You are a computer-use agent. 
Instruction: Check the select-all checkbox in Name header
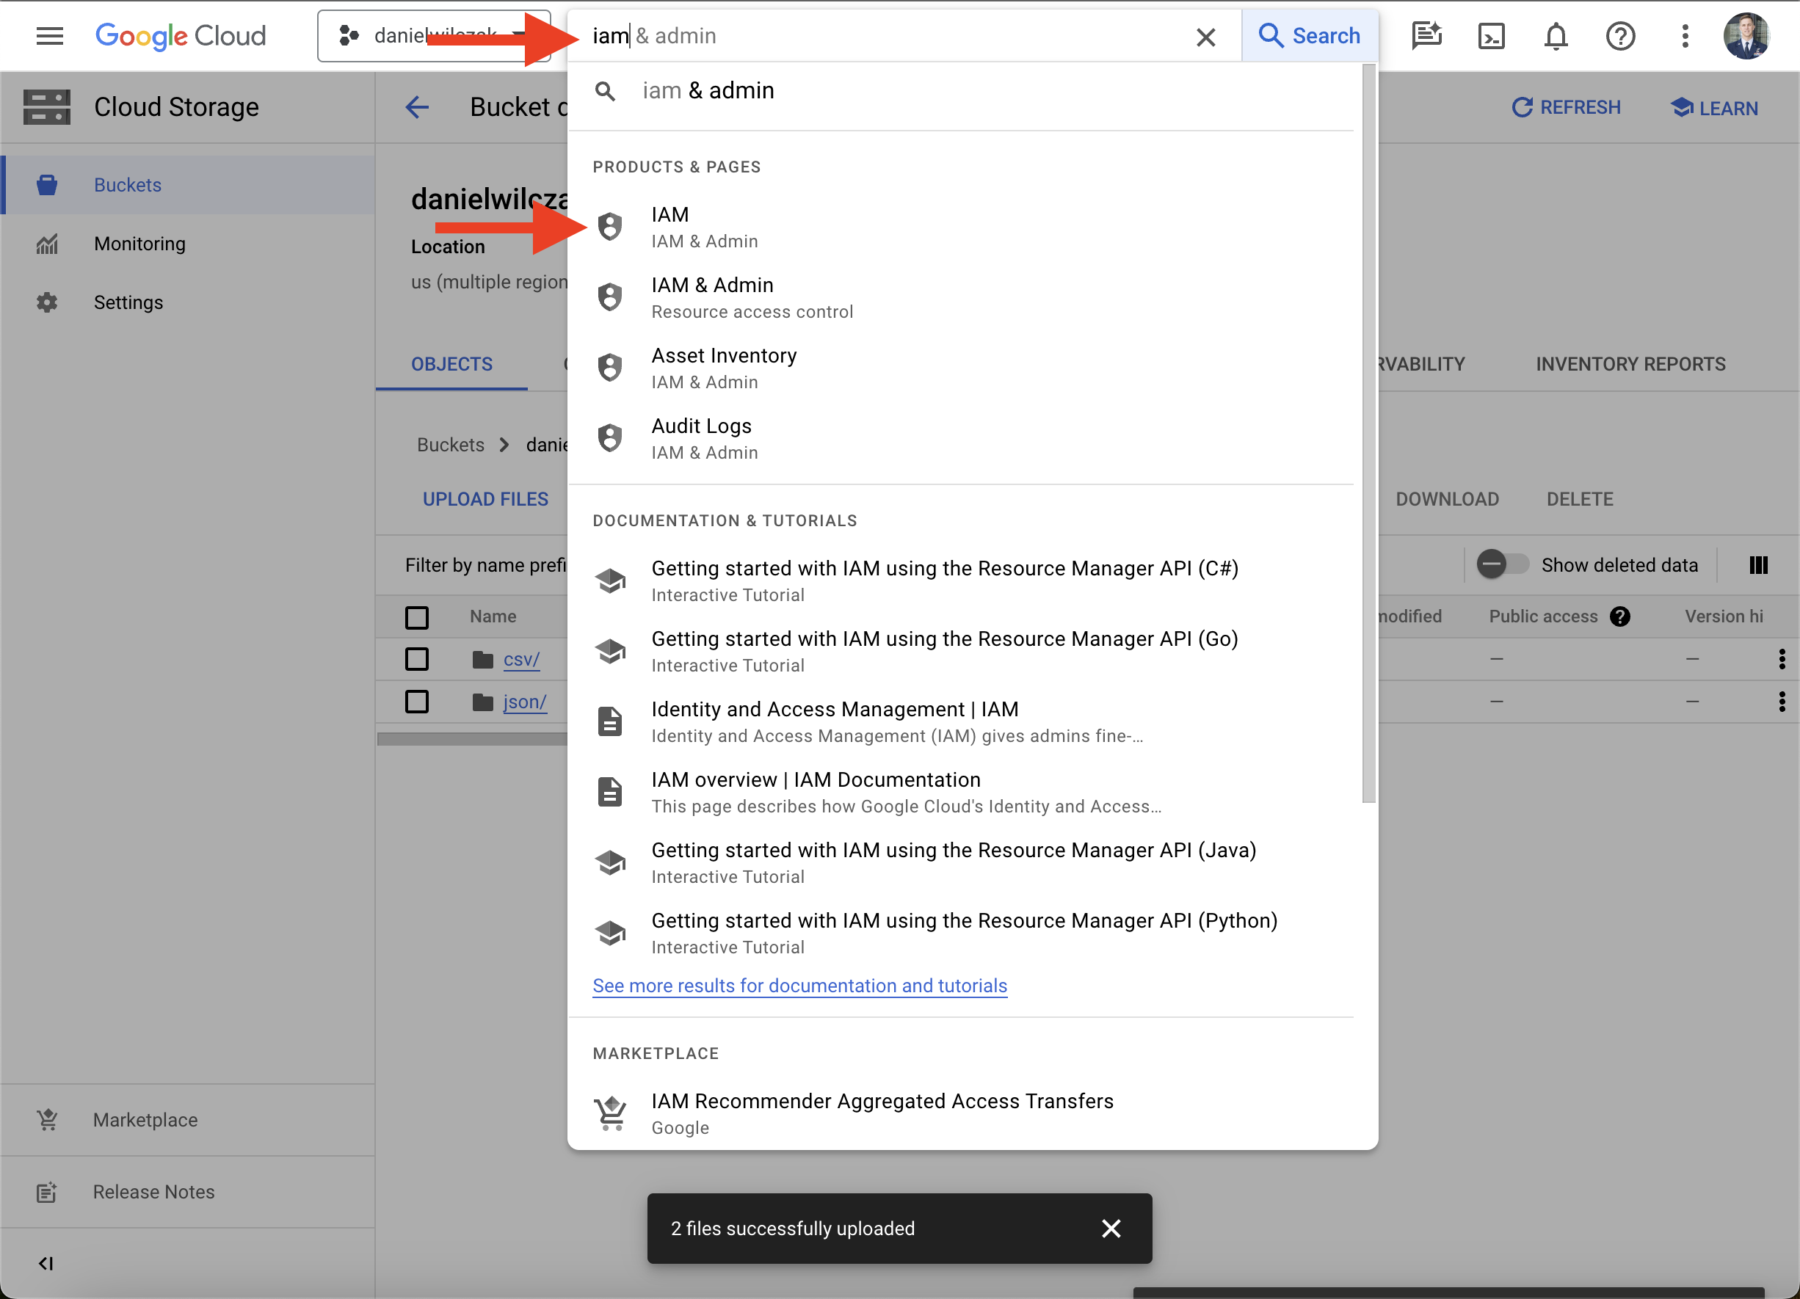pos(417,616)
